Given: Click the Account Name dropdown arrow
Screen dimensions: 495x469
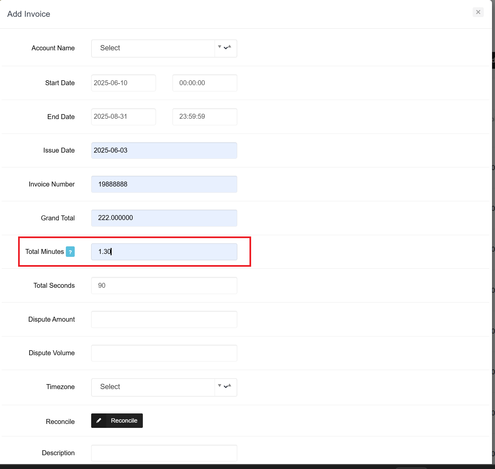Looking at the screenshot, I should coord(225,48).
